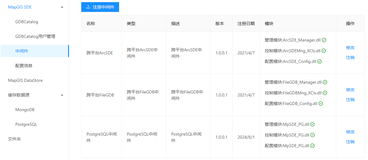This screenshot has height=160, width=368.
Task: Click 修改 for 跨平台ArcSDE row
Action: pos(350,48)
